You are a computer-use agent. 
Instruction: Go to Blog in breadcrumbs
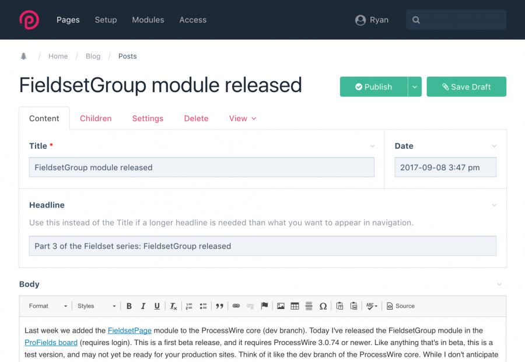point(93,56)
